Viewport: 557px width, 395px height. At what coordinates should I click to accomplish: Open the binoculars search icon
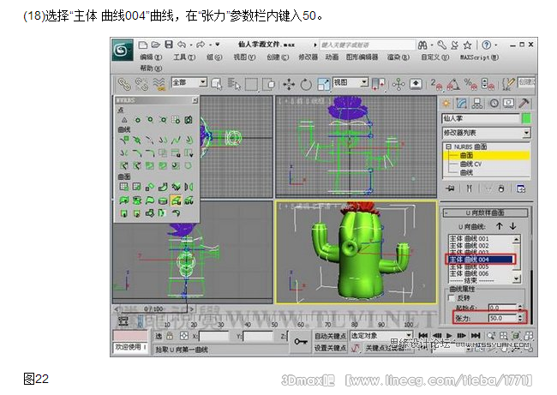coord(422,45)
